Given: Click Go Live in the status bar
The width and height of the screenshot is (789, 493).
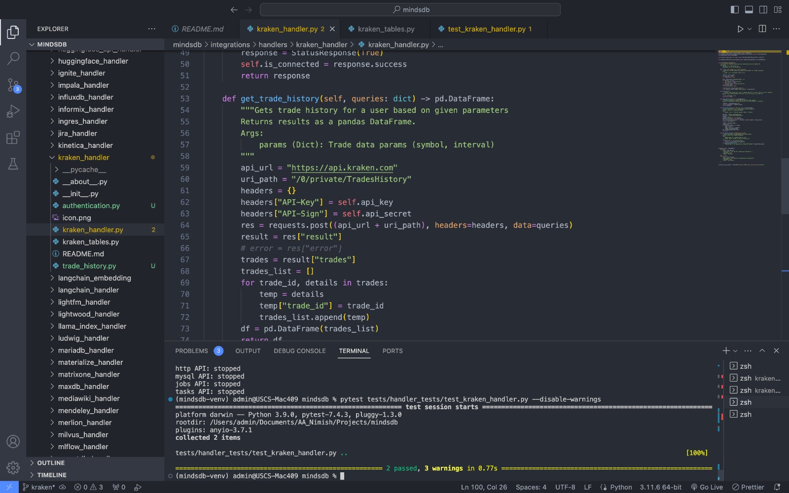Looking at the screenshot, I should [707, 487].
